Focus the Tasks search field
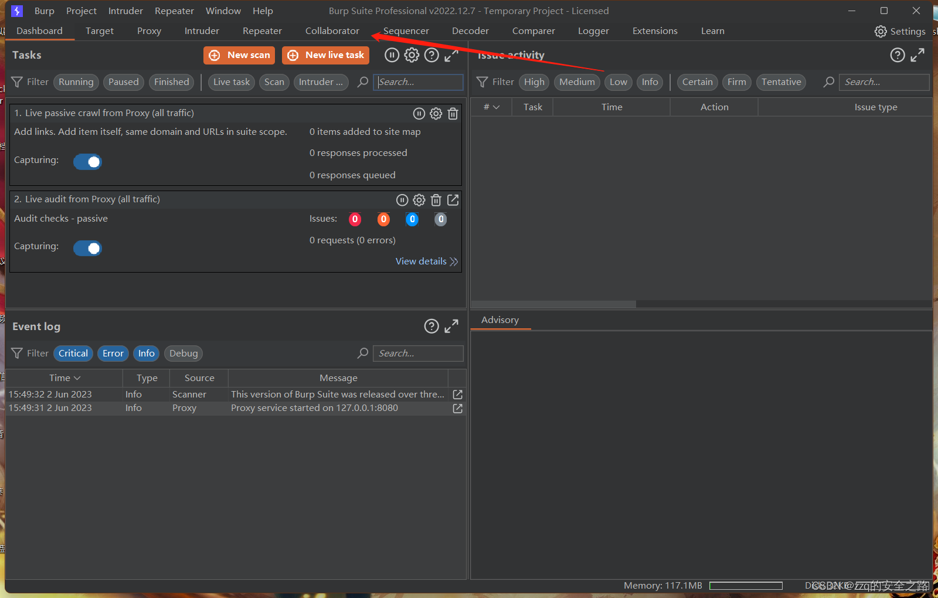938x598 pixels. coord(418,82)
